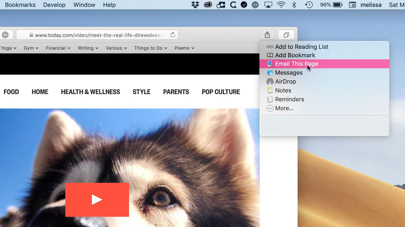Expand the Writing bookmarks folder
Viewport: 405px width, 227px height.
click(88, 48)
